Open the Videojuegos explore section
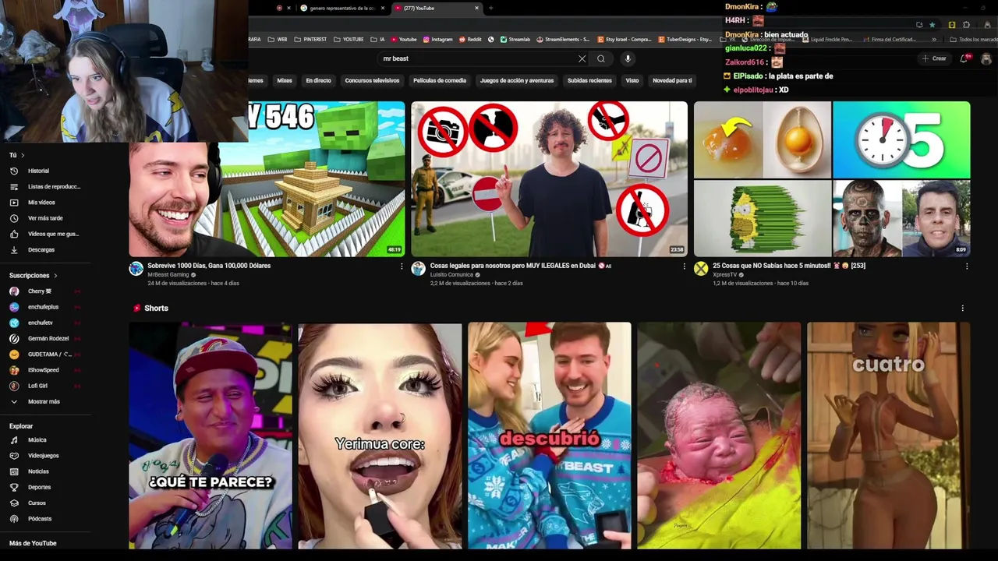This screenshot has height=561, width=998. coord(34,455)
